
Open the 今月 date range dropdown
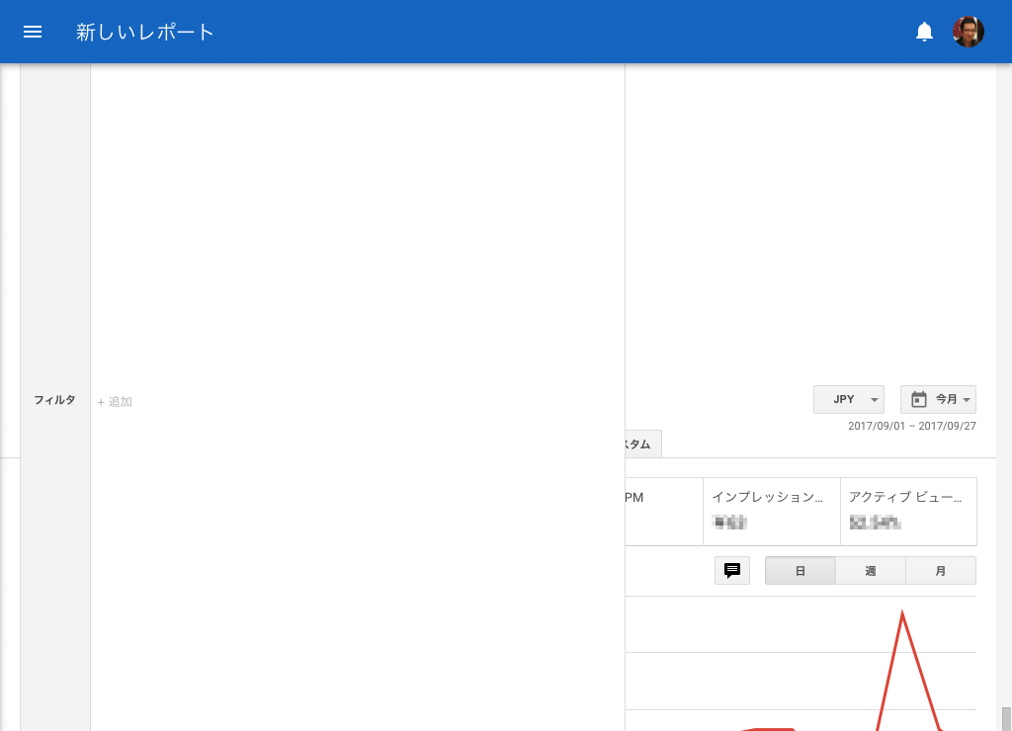(938, 399)
